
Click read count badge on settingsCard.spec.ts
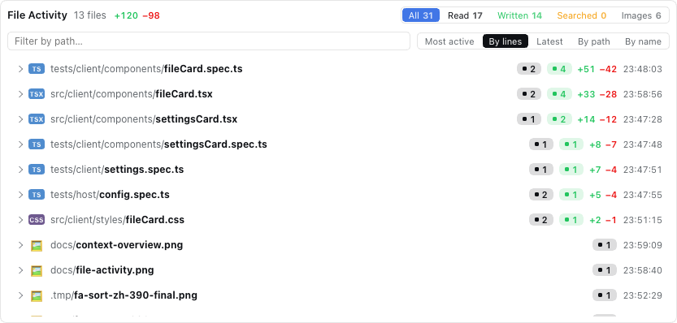[x=541, y=144]
